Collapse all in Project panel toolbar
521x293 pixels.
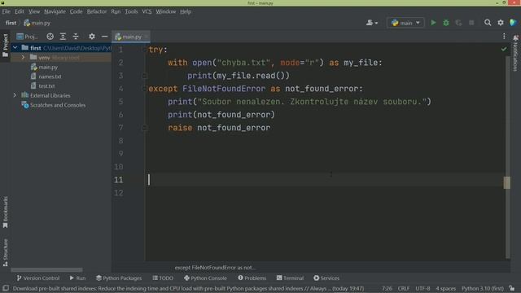coord(76,37)
